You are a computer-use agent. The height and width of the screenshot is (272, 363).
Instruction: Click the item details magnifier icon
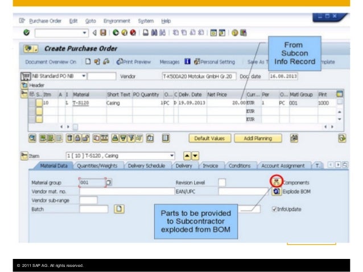(32, 138)
